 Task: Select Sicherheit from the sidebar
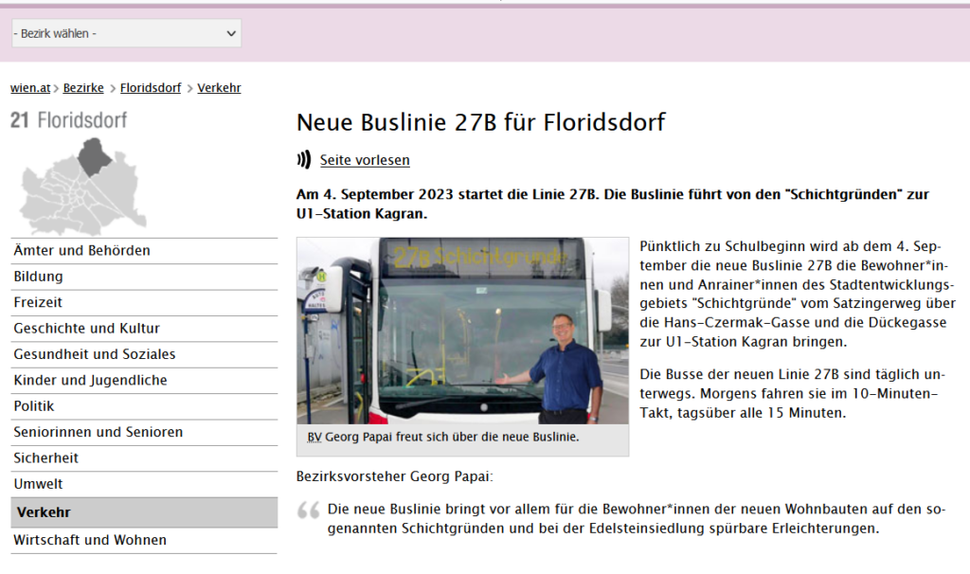tap(45, 457)
